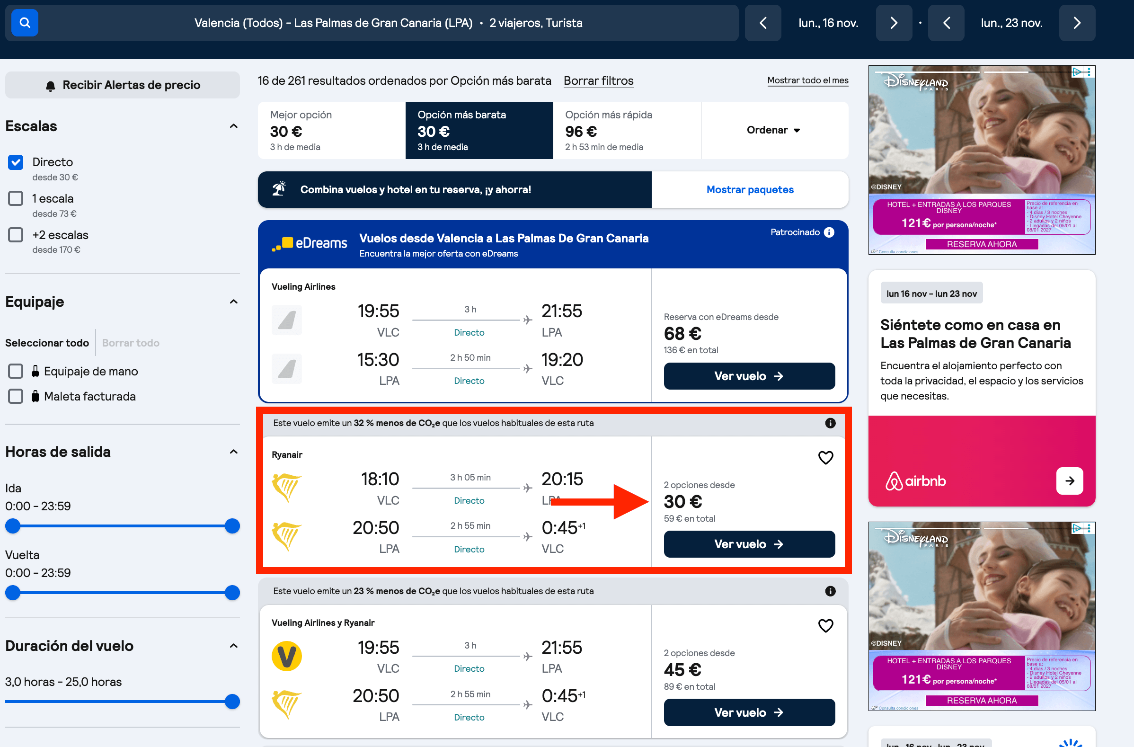This screenshot has height=747, width=1134.
Task: Select the Opción más barata tab
Action: coord(479,130)
